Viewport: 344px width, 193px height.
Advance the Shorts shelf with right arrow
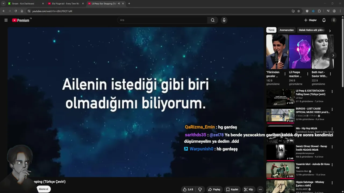(333, 55)
